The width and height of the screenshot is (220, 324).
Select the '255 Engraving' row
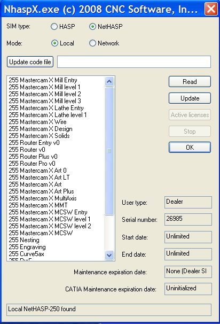tap(56, 247)
